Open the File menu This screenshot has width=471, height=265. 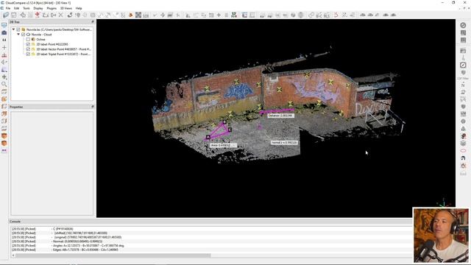pyautogui.click(x=8, y=8)
